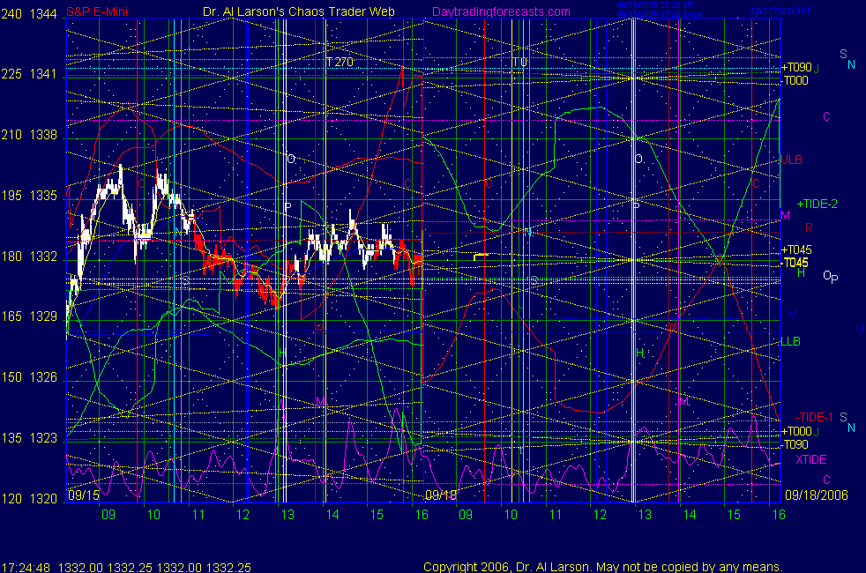The image size is (866, 573).
Task: Click Dr. Al Larson's Chaos Trader Web heading
Action: 299,11
